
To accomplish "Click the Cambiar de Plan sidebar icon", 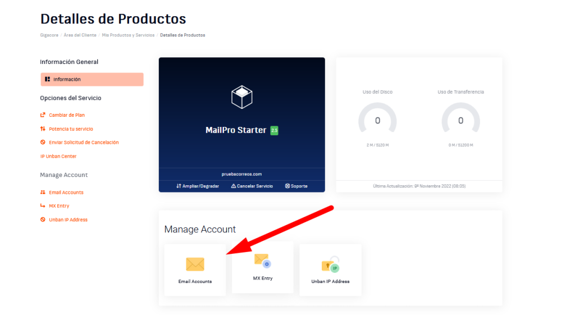I will (x=43, y=115).
